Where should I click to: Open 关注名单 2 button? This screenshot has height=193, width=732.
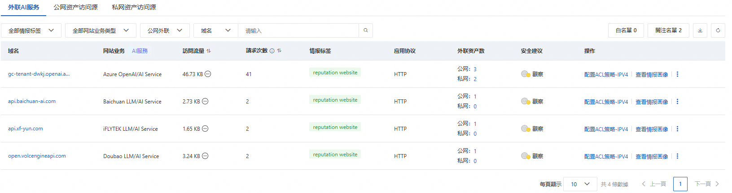point(668,30)
